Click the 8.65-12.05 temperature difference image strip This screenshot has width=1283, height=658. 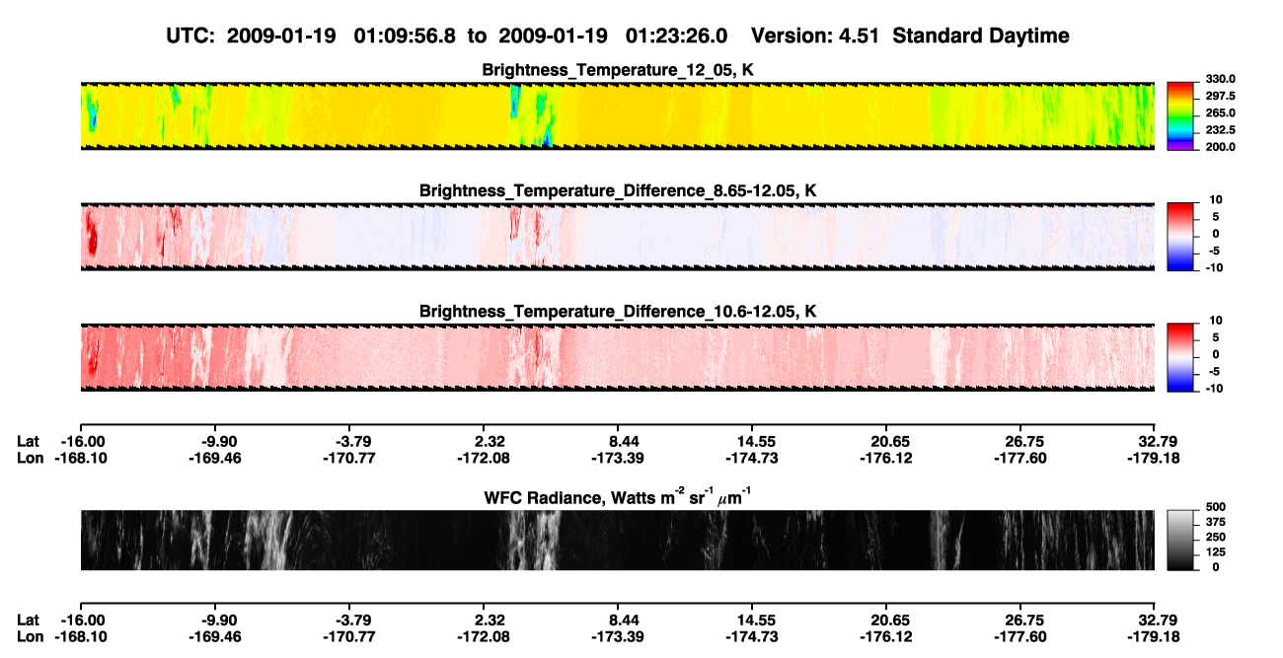coord(617,237)
